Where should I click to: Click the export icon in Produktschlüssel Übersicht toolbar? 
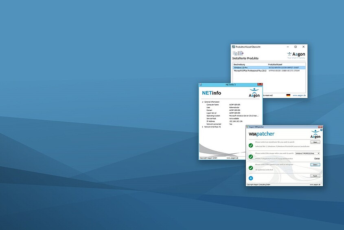coord(241,53)
